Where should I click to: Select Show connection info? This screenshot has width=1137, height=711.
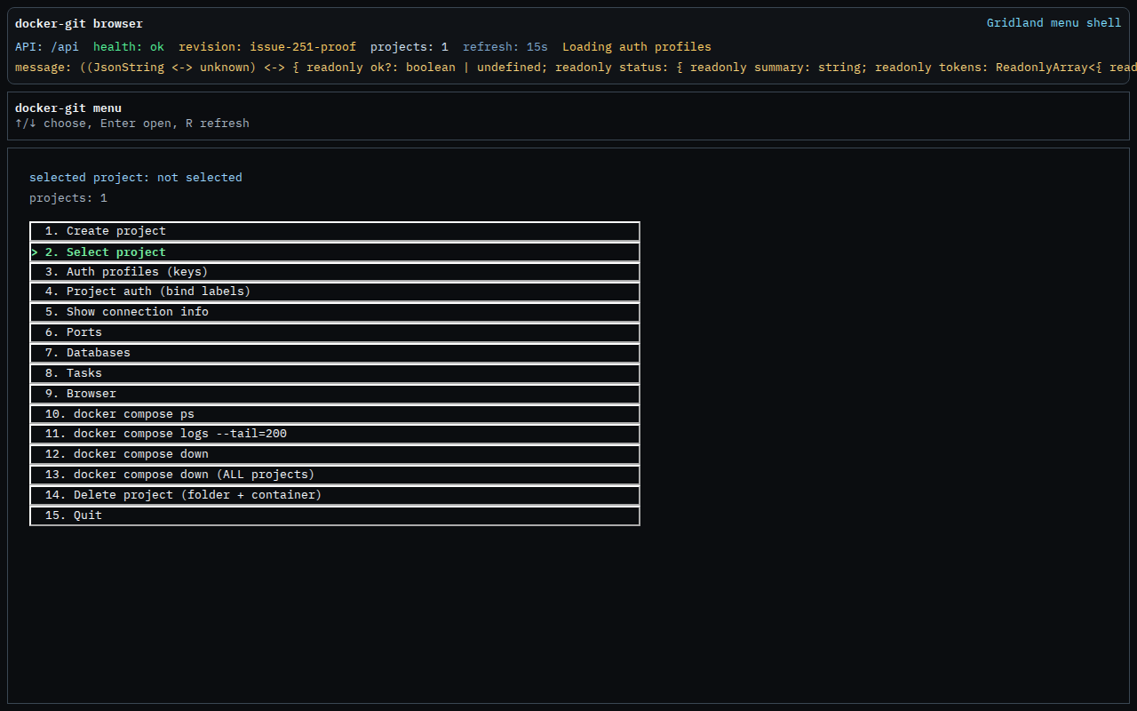point(335,312)
